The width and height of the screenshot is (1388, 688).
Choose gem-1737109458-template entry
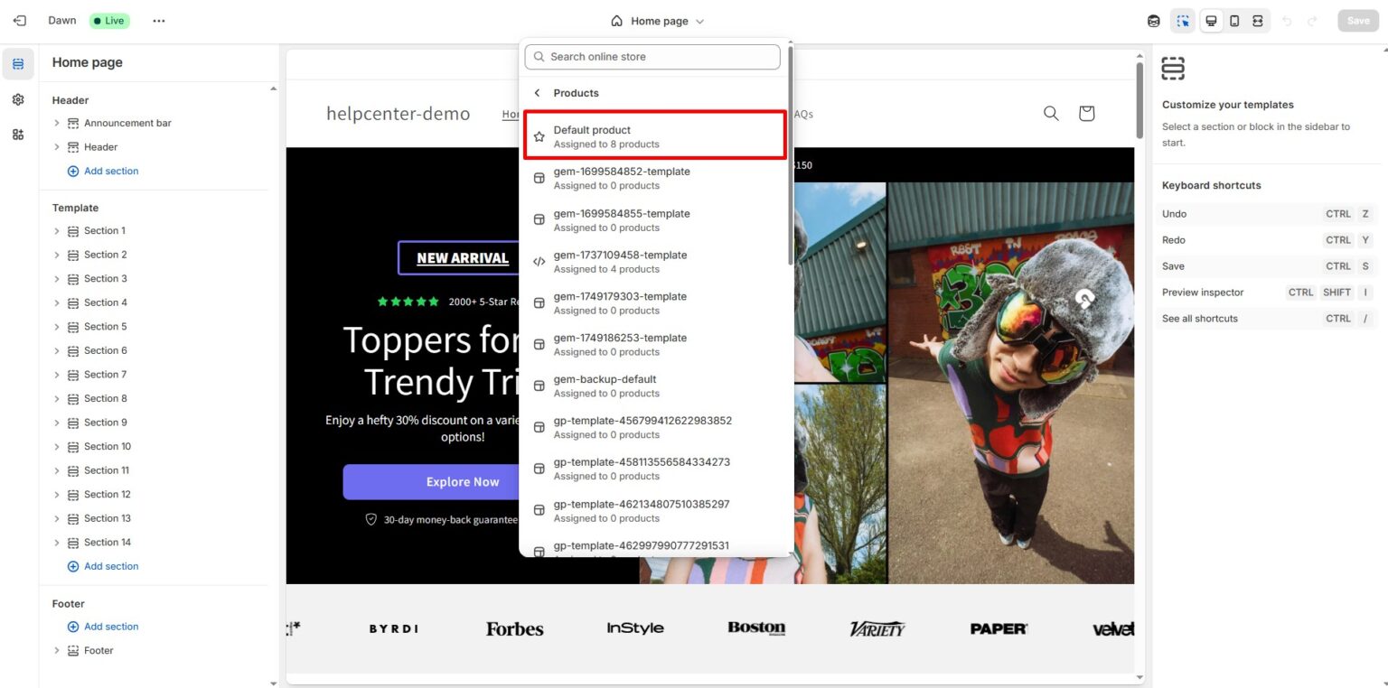[x=655, y=262]
